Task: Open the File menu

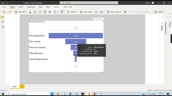Action: pos(4,7)
